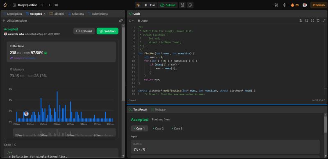Go to the previous question arrow
328x159 pixels.
pyautogui.click(x=42, y=5)
